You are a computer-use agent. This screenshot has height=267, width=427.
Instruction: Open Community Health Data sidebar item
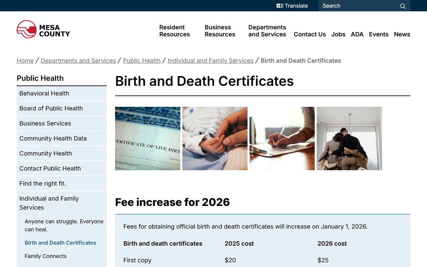[x=62, y=139]
